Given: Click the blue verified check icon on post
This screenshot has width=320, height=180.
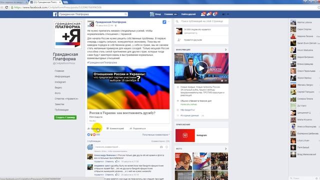Looking at the screenshot, I should [164, 22].
